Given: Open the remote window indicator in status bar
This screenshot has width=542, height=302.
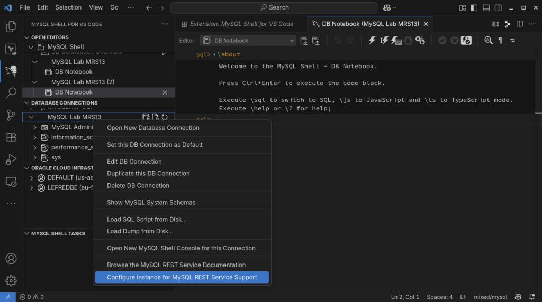Looking at the screenshot, I should click(x=7, y=297).
